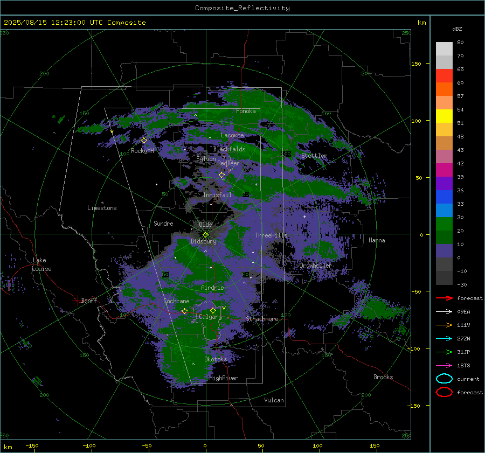Click the Strathmore town label
Screen dimensions: 485x453
[x=262, y=319]
